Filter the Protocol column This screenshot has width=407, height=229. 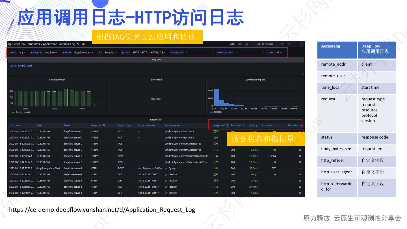pyautogui.click(x=104, y=126)
